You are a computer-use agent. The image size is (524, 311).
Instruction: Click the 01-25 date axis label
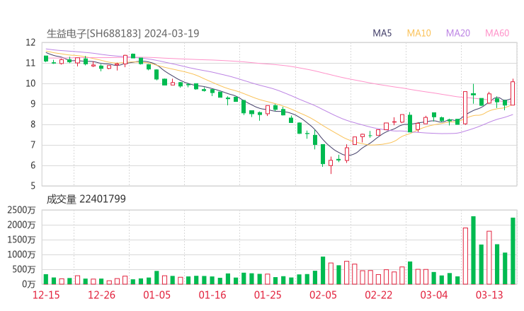tap(268, 295)
